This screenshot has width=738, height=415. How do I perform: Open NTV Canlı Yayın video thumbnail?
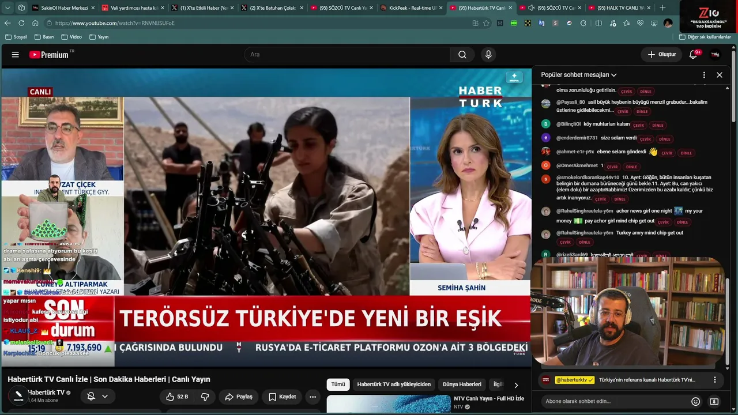[389, 405]
